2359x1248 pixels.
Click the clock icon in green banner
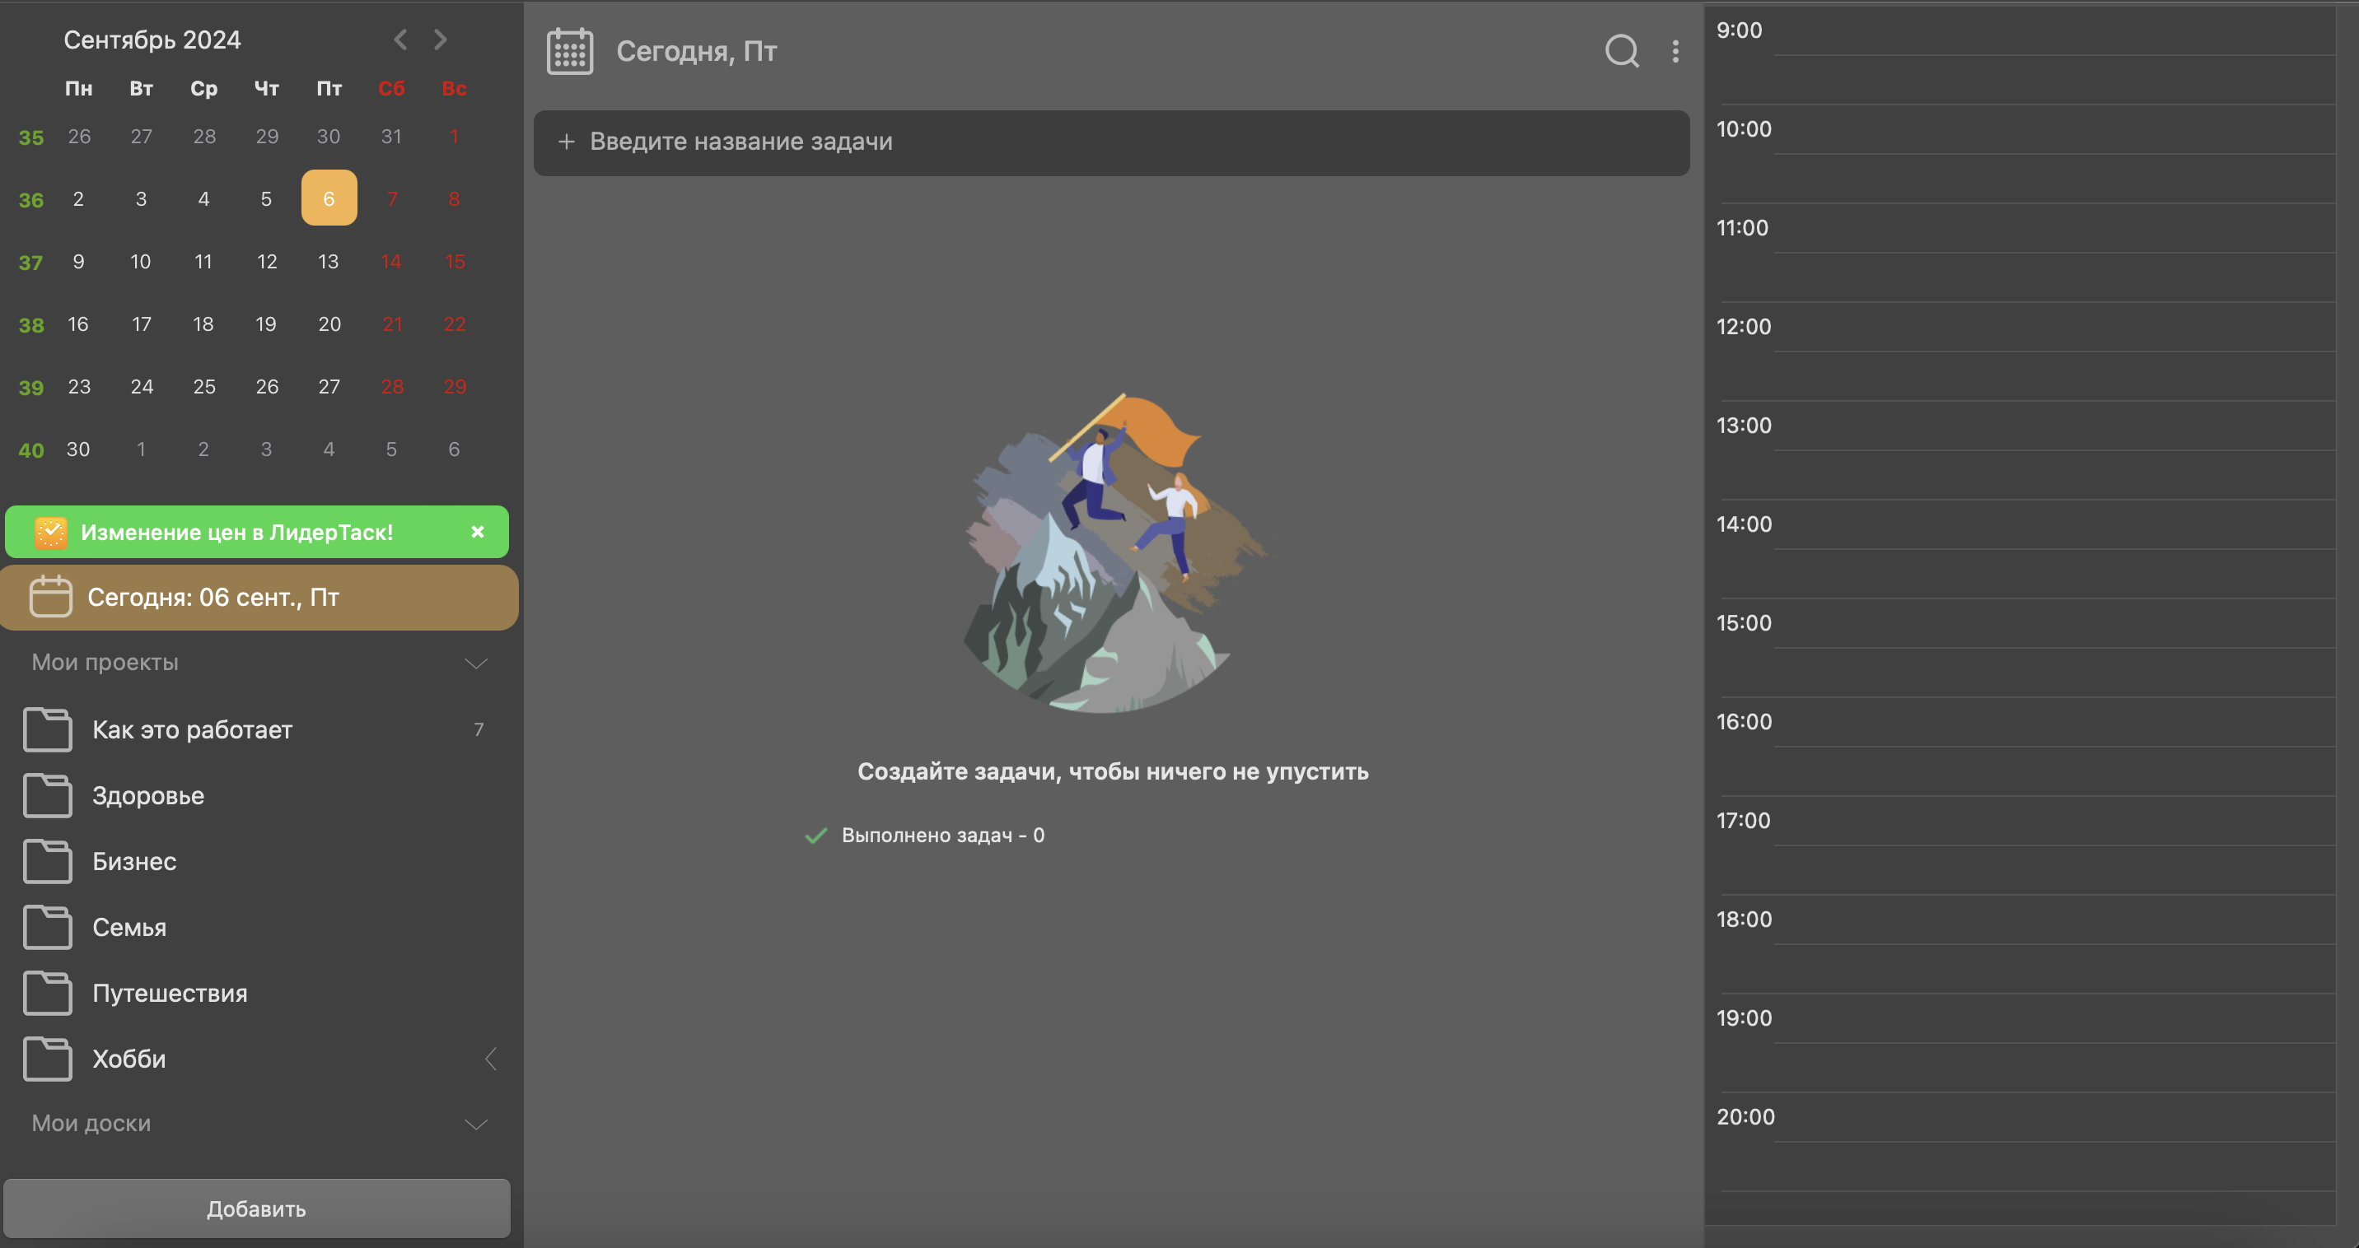(x=50, y=533)
